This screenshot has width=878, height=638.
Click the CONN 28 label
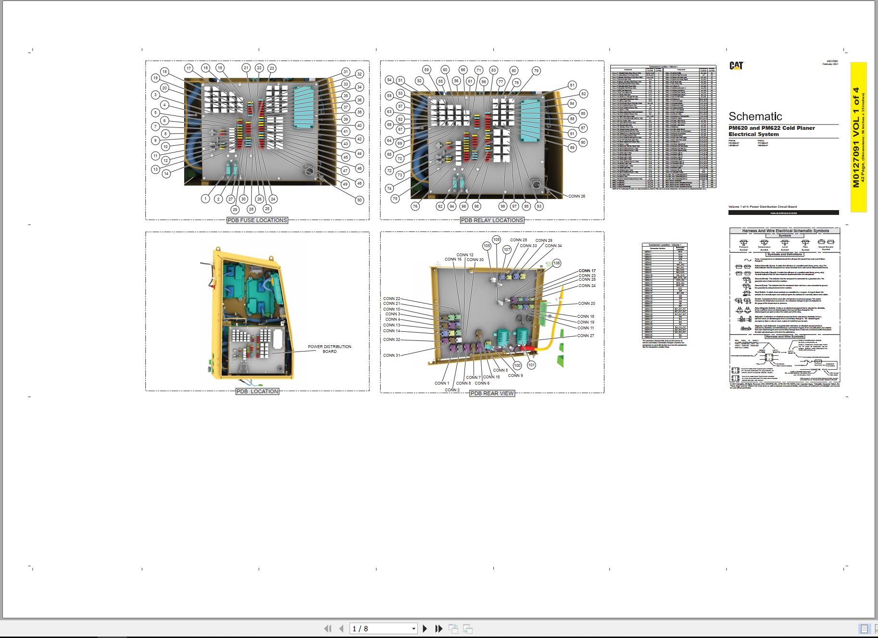click(518, 240)
